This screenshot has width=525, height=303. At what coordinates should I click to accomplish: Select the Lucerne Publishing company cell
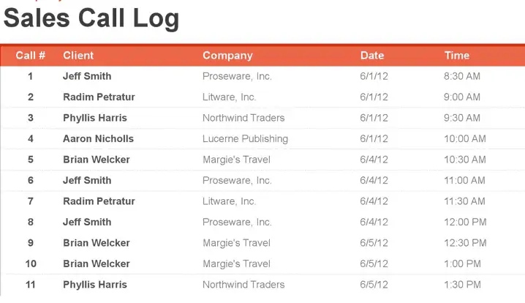pos(245,139)
